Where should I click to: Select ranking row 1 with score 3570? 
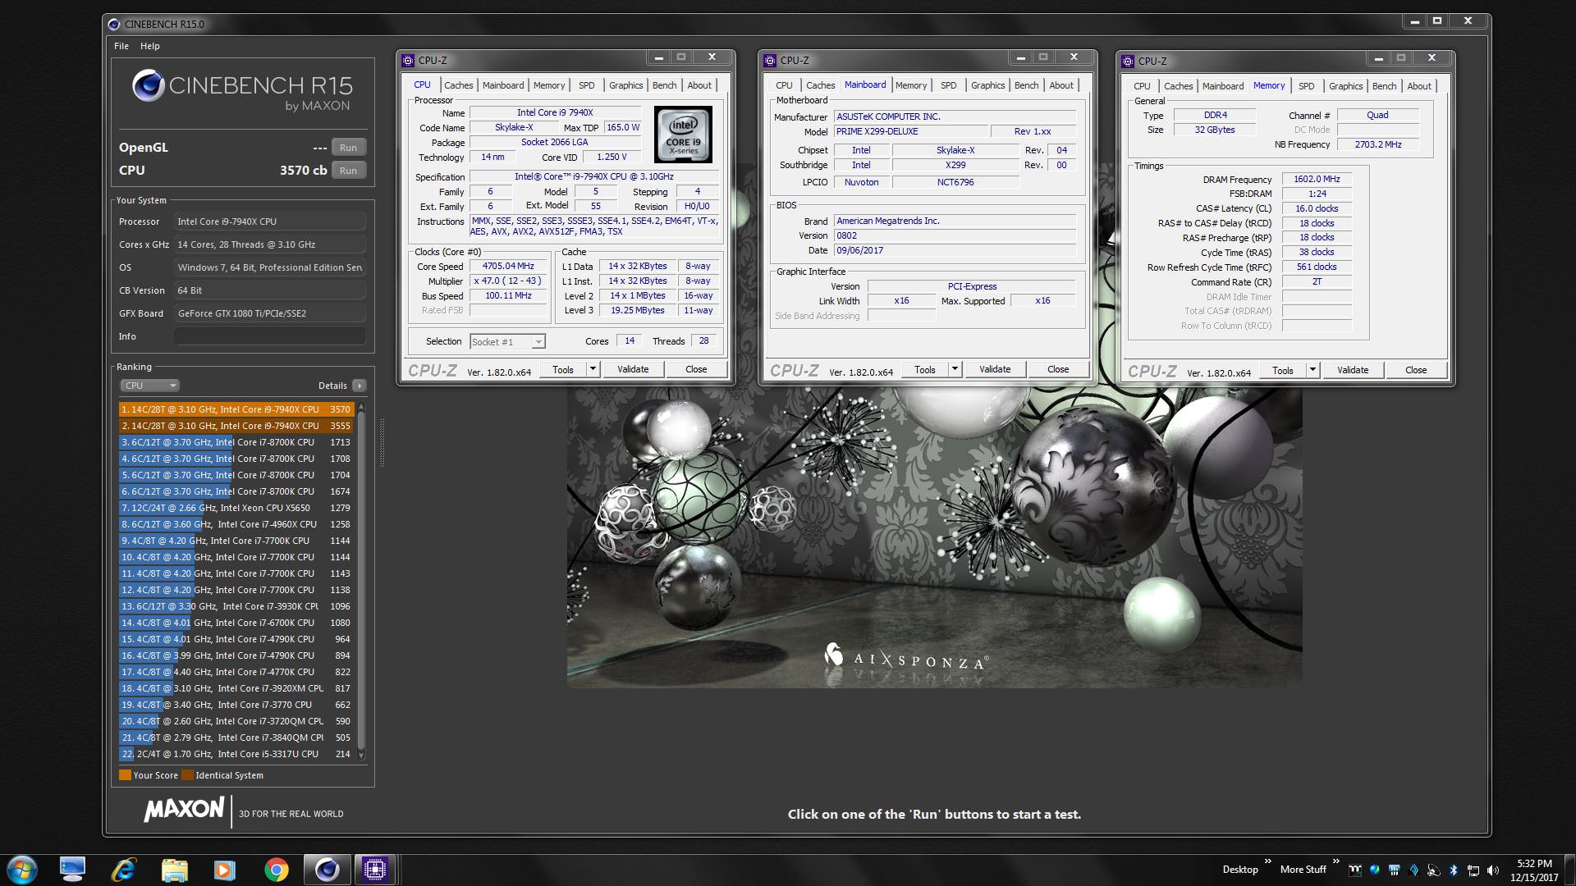[236, 409]
